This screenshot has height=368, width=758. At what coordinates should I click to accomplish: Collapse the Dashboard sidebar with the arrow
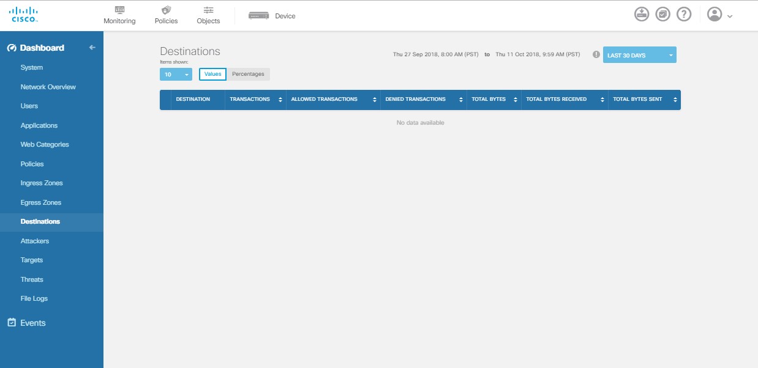pos(94,47)
